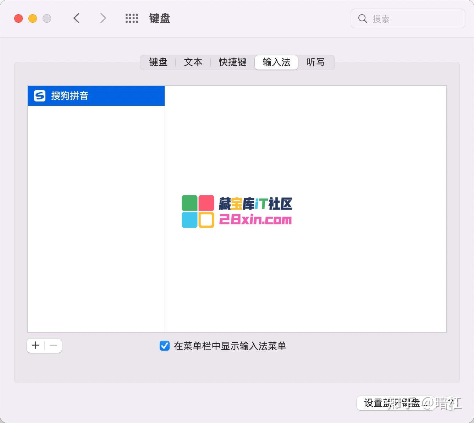The image size is (474, 423).
Task: Open the 文本 tab
Action: [x=193, y=62]
